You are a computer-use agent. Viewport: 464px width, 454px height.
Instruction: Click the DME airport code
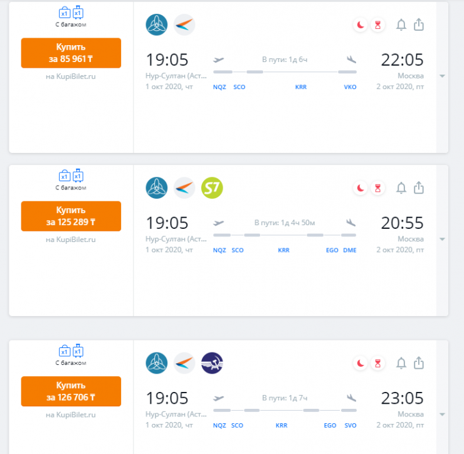point(349,250)
